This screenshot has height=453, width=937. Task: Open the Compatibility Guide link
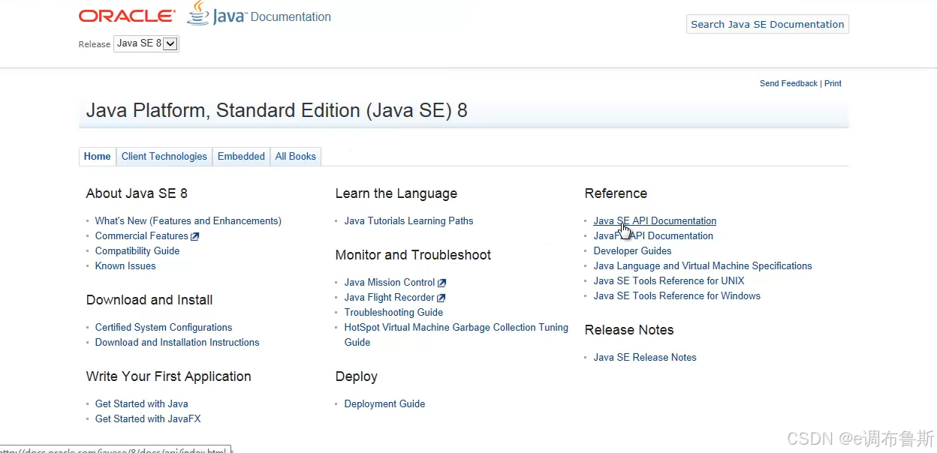pyautogui.click(x=137, y=250)
